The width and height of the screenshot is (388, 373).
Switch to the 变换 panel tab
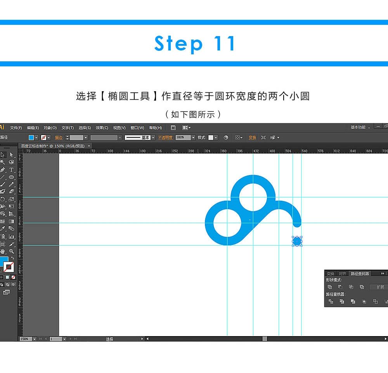(330, 274)
